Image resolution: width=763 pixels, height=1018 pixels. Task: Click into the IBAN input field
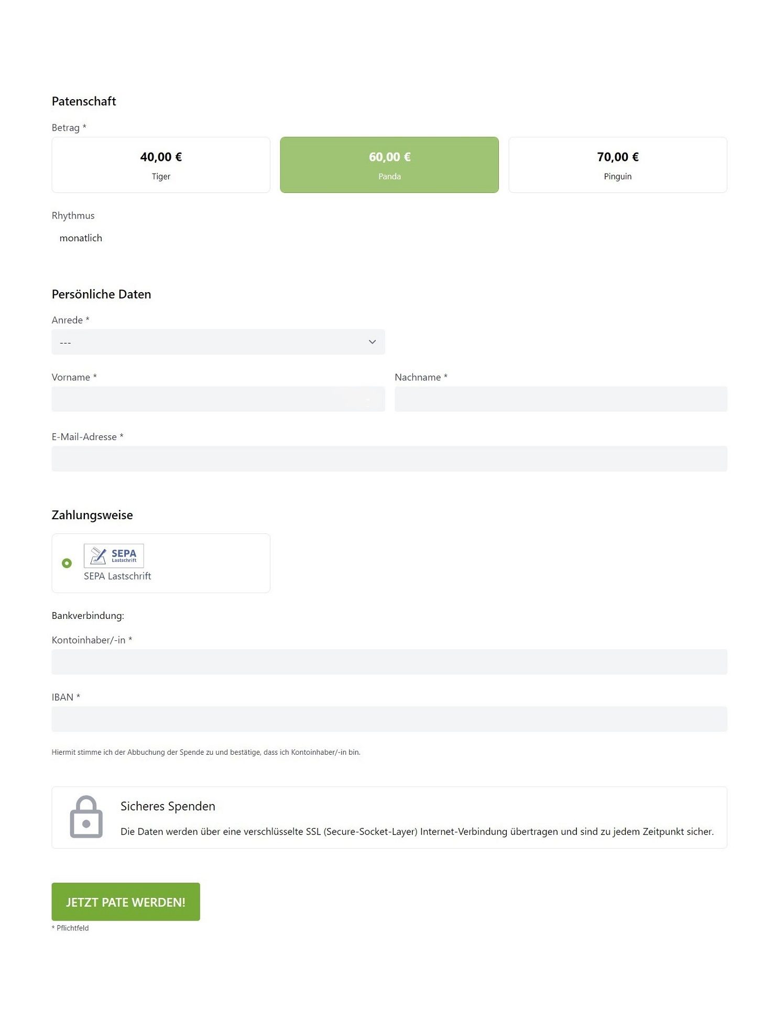(389, 719)
